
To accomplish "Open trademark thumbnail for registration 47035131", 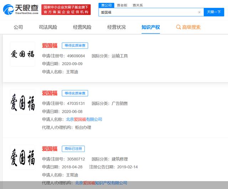I will click(22, 102).
